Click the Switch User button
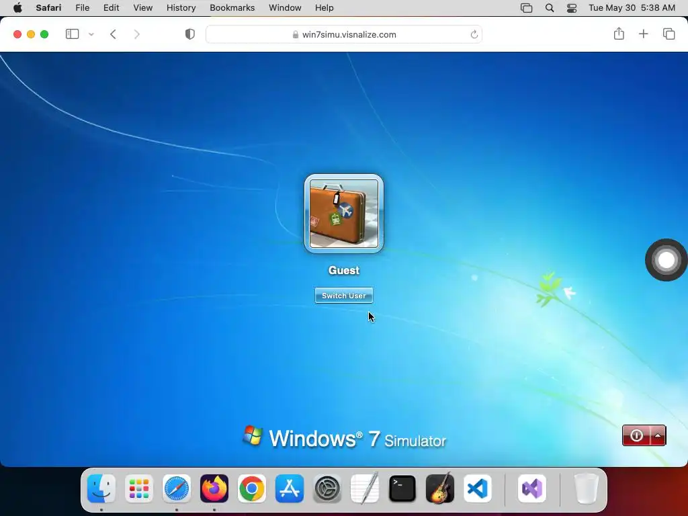 click(343, 296)
